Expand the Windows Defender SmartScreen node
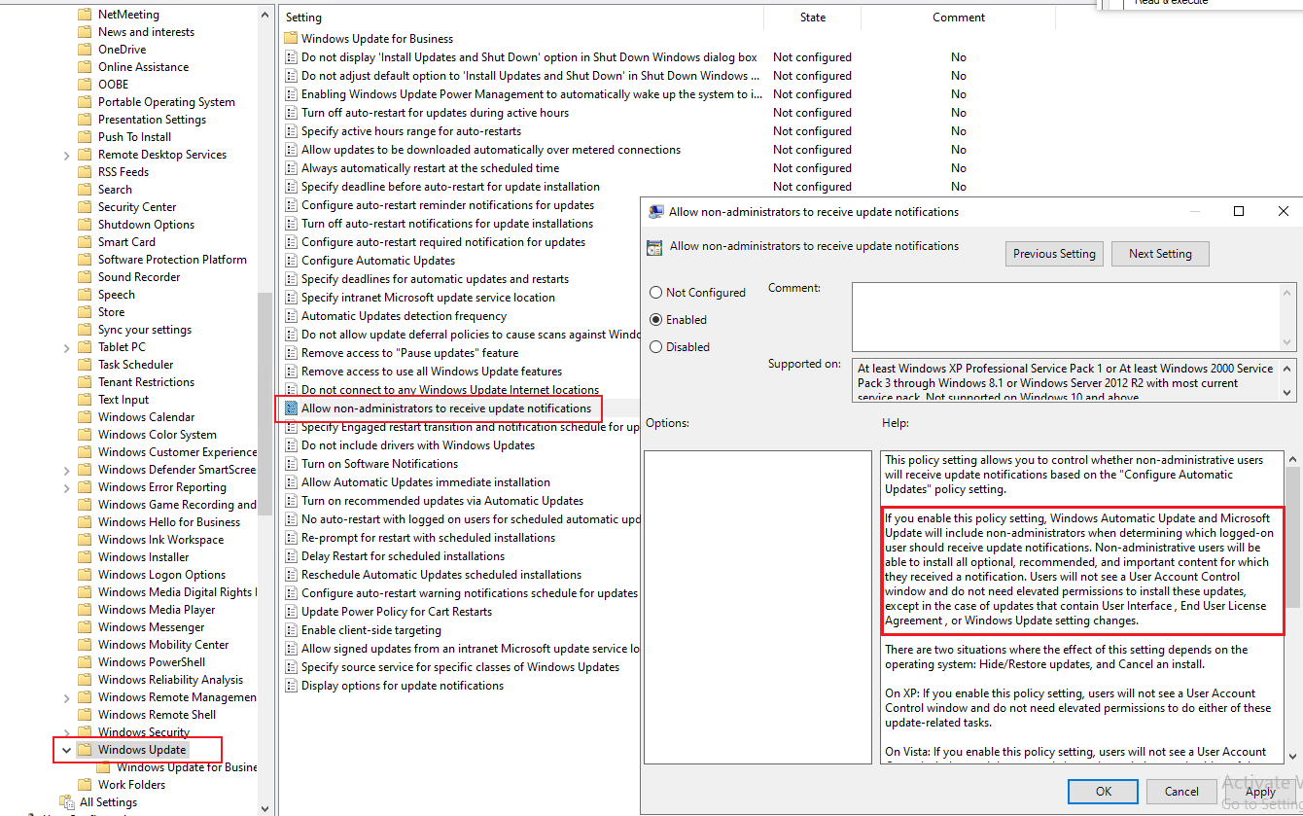Screen dimensions: 1303x816 66,470
